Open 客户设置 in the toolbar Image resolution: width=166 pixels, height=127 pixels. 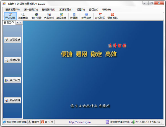(36, 16)
